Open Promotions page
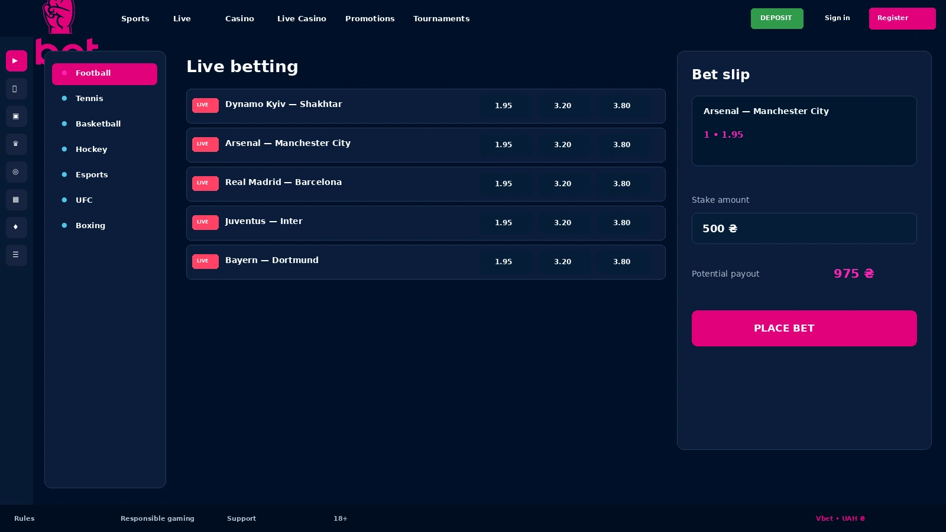 coord(370,19)
